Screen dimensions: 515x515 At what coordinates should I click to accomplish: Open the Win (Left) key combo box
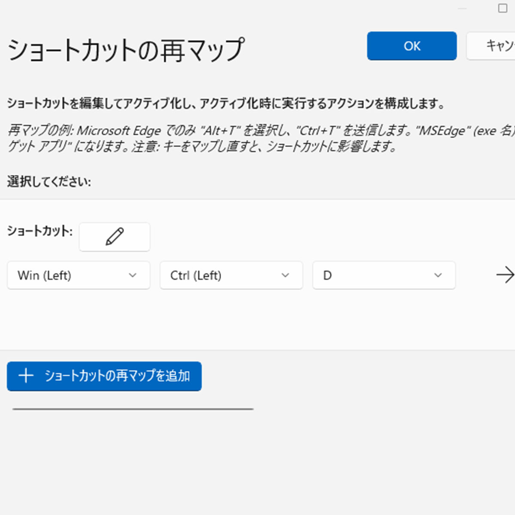[79, 275]
